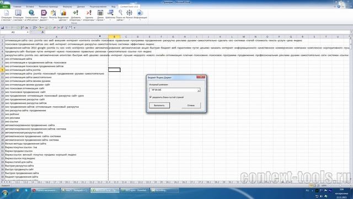This screenshot has width=353, height=199.
Task: Open the Операции с листами ribbon tool
Action: pos(18,15)
